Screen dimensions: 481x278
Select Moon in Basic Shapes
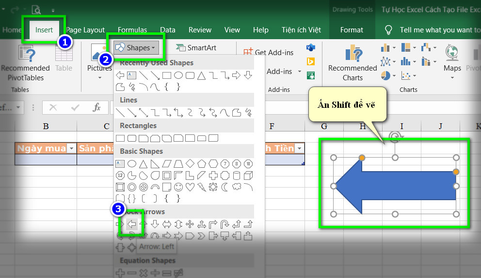click(x=225, y=187)
